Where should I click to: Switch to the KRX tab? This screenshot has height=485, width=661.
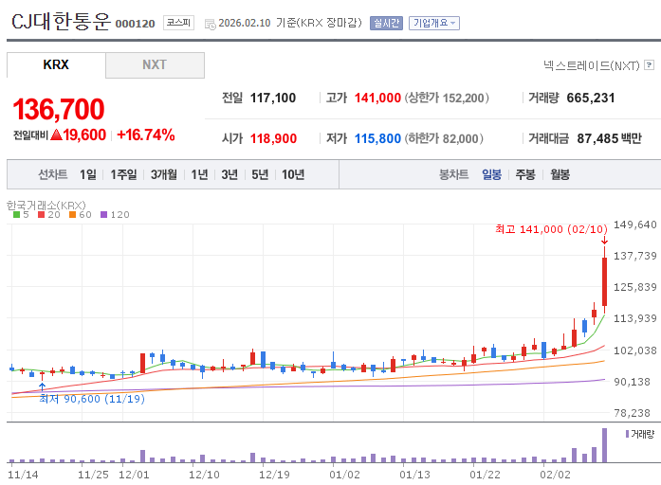click(x=56, y=64)
